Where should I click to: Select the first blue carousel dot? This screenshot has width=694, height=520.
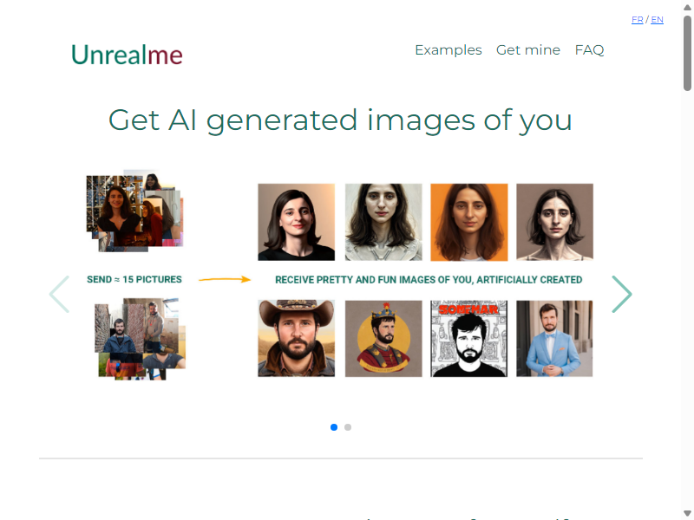pos(334,427)
